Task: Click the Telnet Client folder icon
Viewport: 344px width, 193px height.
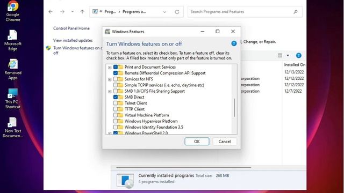Action: click(x=120, y=103)
